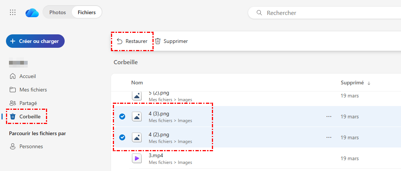Open Mes fichiers in the sidebar
This screenshot has height=171, width=401.
click(33, 90)
